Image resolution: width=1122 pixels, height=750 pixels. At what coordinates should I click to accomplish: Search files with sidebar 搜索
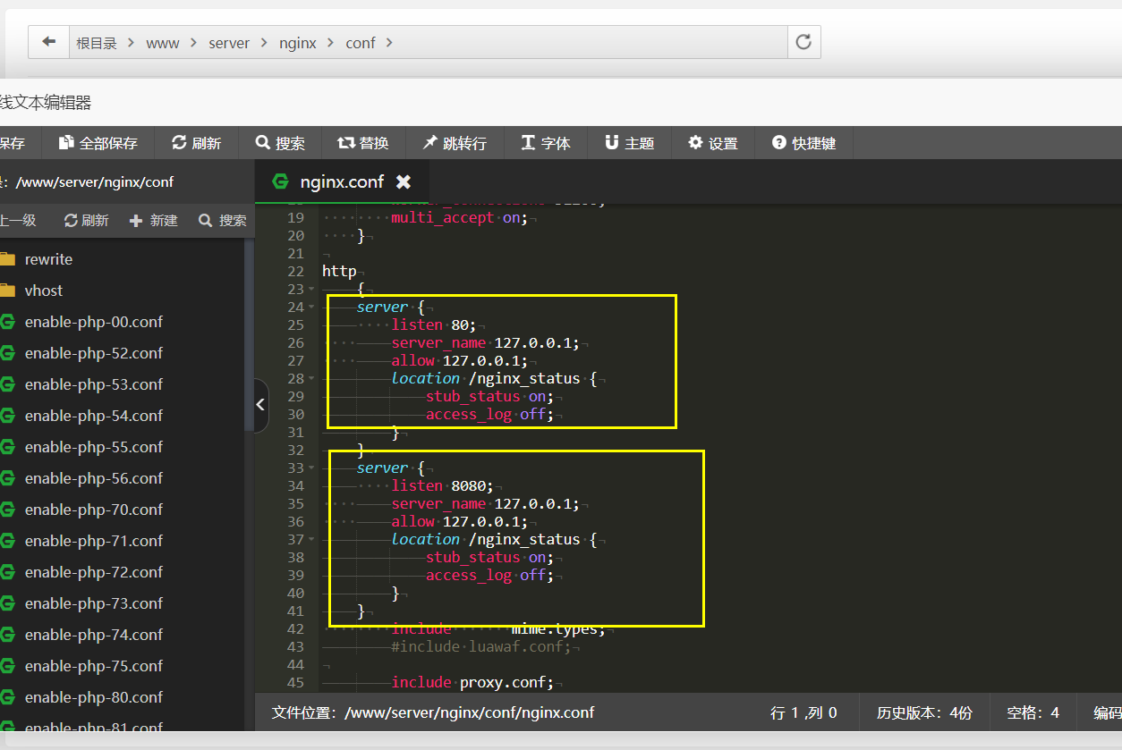click(x=223, y=220)
